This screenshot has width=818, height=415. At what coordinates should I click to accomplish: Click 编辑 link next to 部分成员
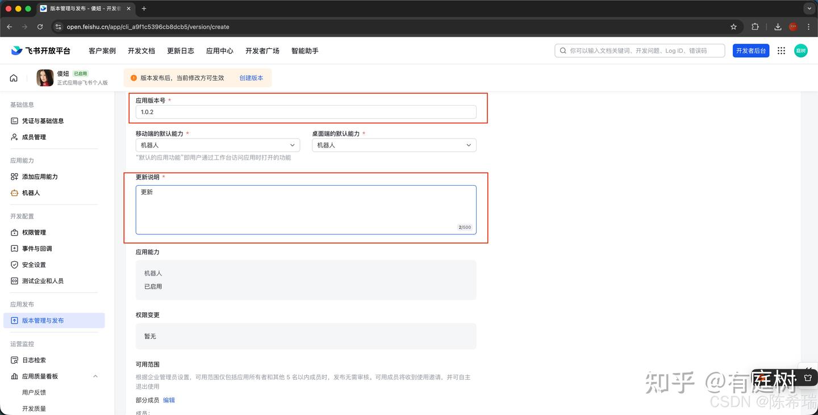(169, 400)
